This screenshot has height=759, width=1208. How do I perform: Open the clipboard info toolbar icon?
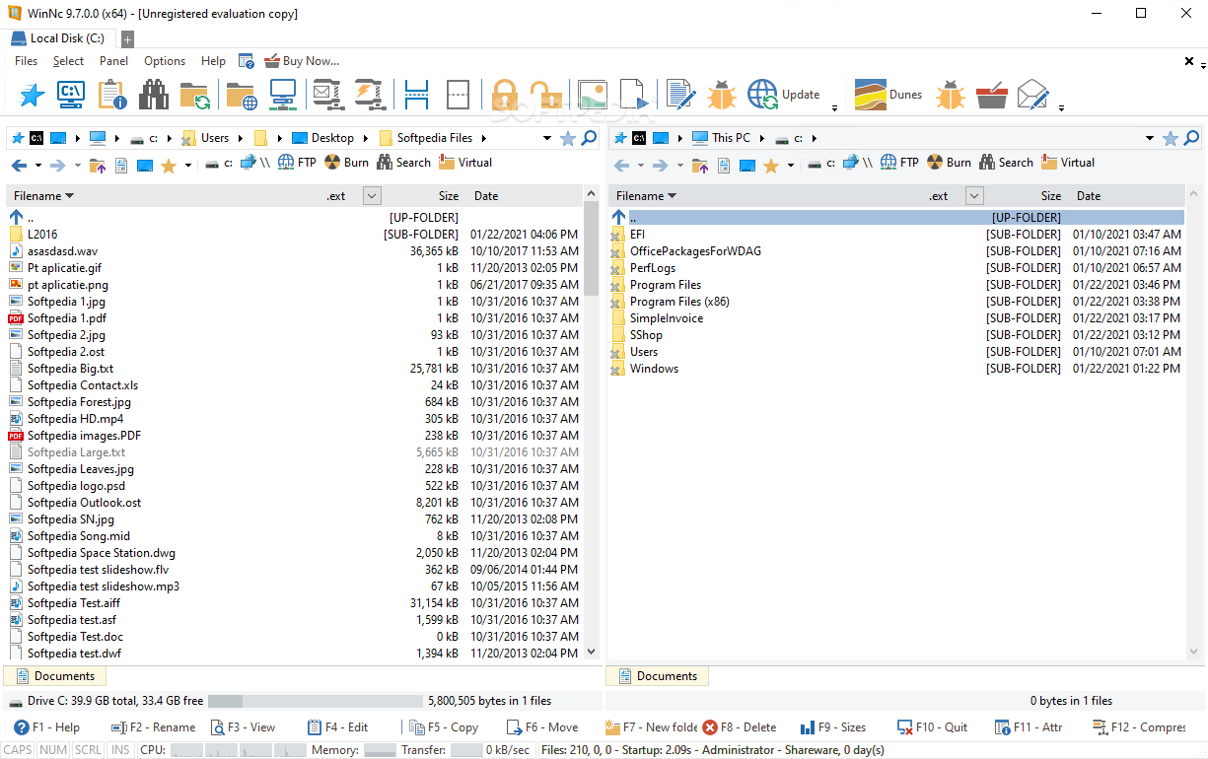[x=112, y=95]
